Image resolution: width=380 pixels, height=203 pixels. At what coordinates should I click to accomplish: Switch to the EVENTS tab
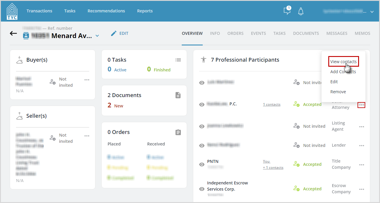[x=259, y=33]
